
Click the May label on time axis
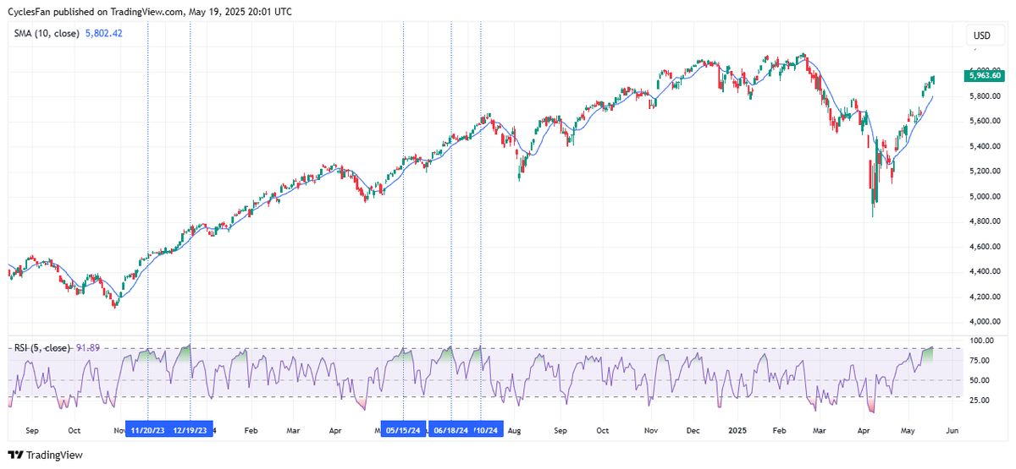tap(909, 429)
